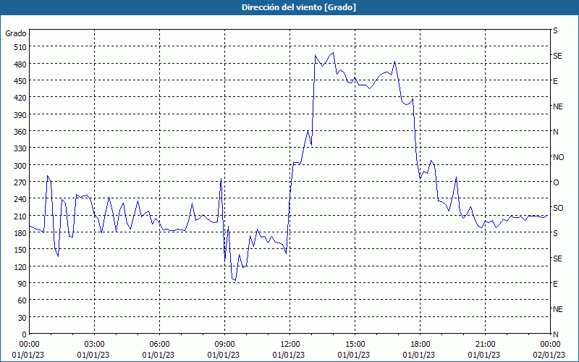The image size is (579, 362).
Task: Select the 150 y-axis tick label
Action: 20,250
